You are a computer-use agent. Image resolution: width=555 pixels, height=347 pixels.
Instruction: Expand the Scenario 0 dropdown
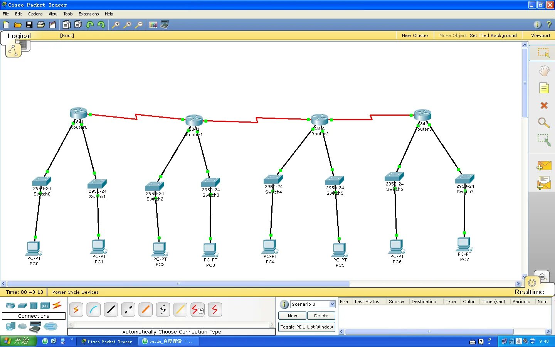click(332, 304)
